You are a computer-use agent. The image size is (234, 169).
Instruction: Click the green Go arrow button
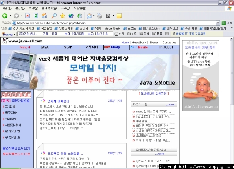(x=223, y=23)
